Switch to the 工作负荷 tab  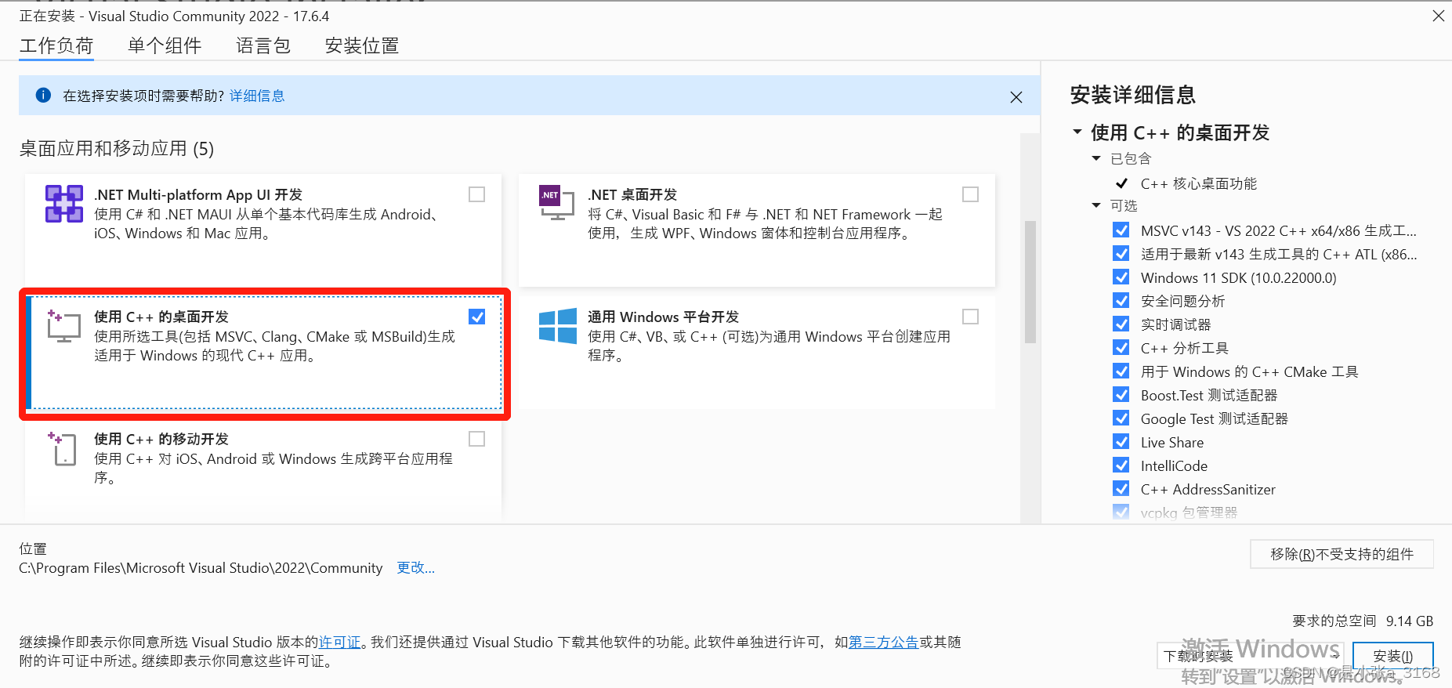pyautogui.click(x=56, y=45)
